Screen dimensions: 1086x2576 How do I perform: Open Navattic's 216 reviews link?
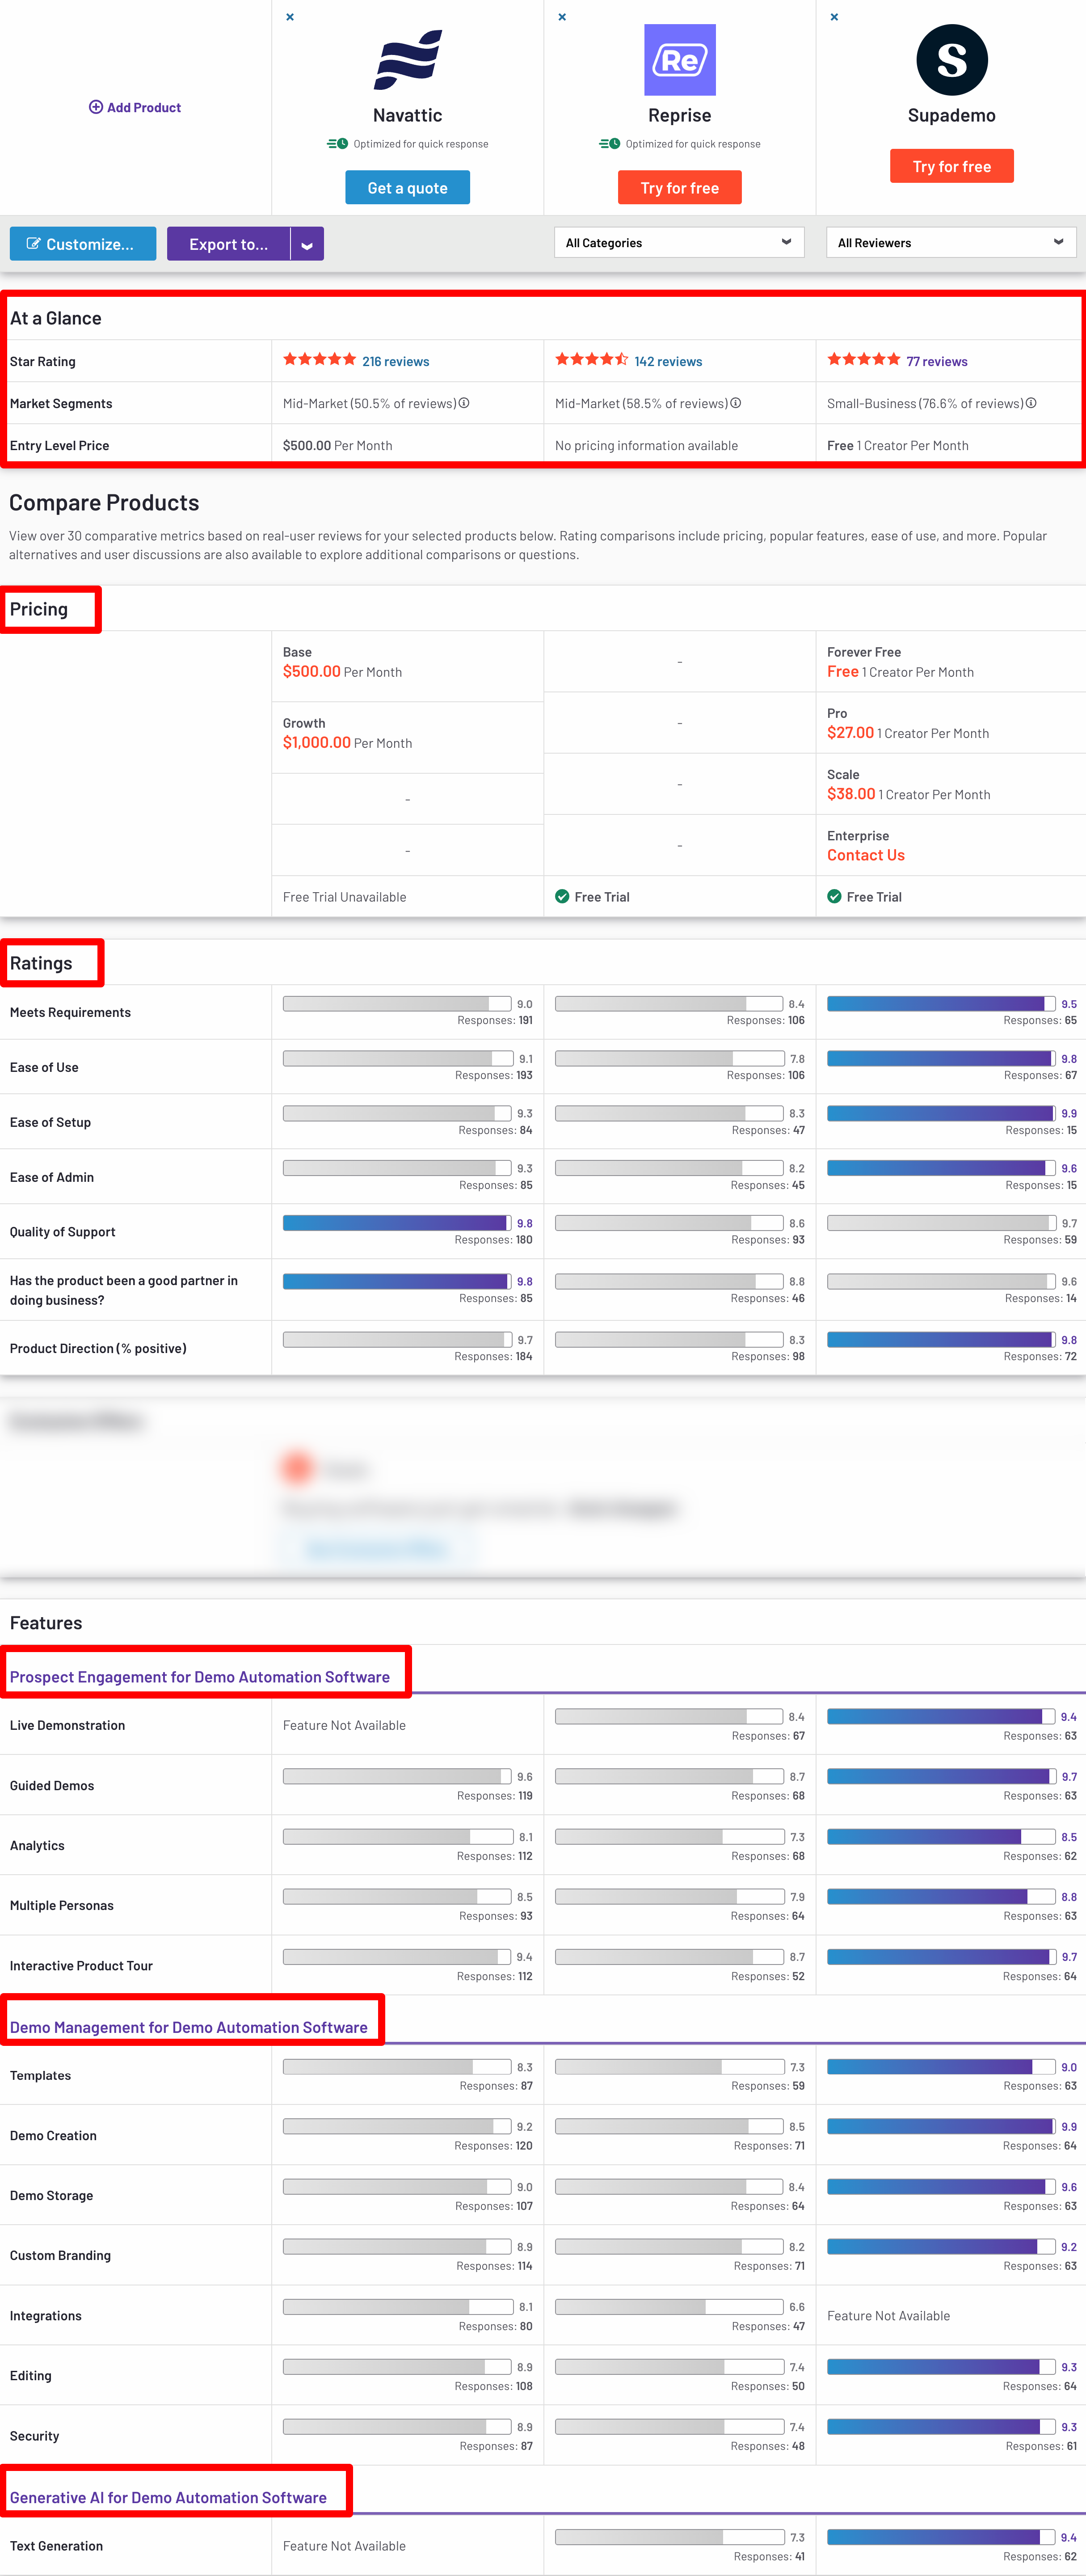point(396,361)
